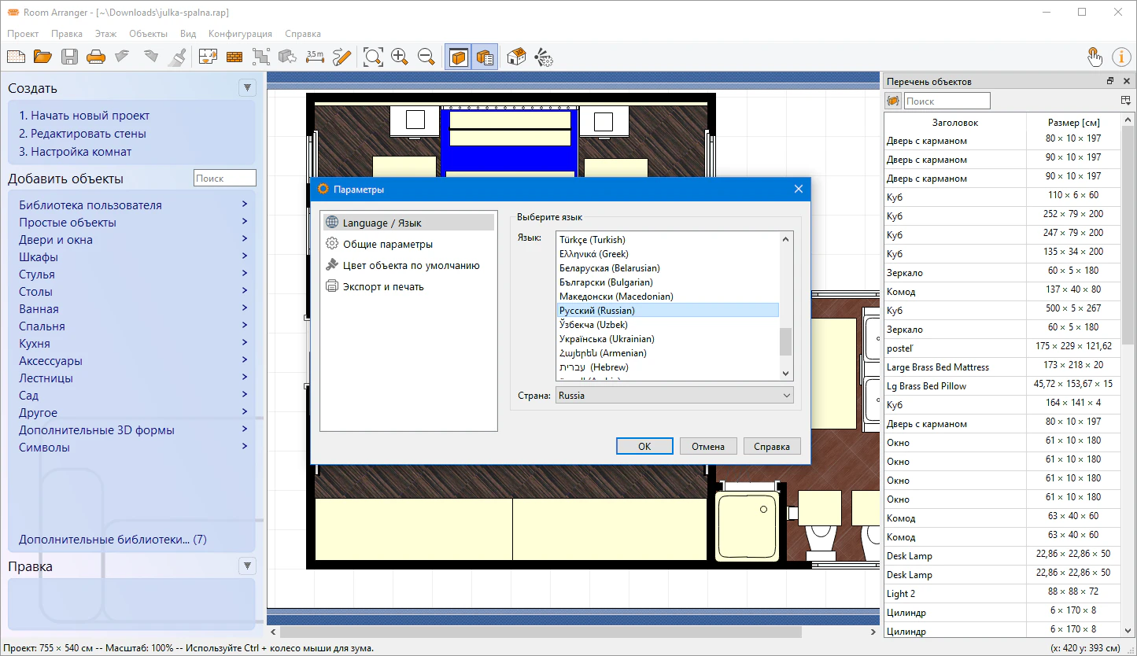
Task: Collapse the Создать section with its arrow
Action: (247, 88)
